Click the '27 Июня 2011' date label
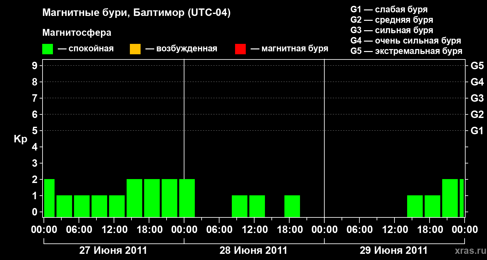 [113, 251]
